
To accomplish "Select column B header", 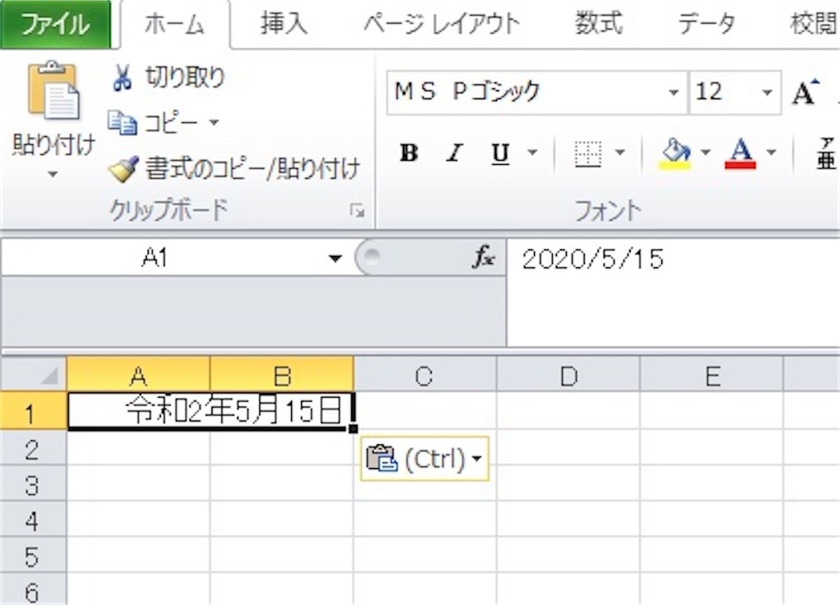I will click(x=282, y=374).
